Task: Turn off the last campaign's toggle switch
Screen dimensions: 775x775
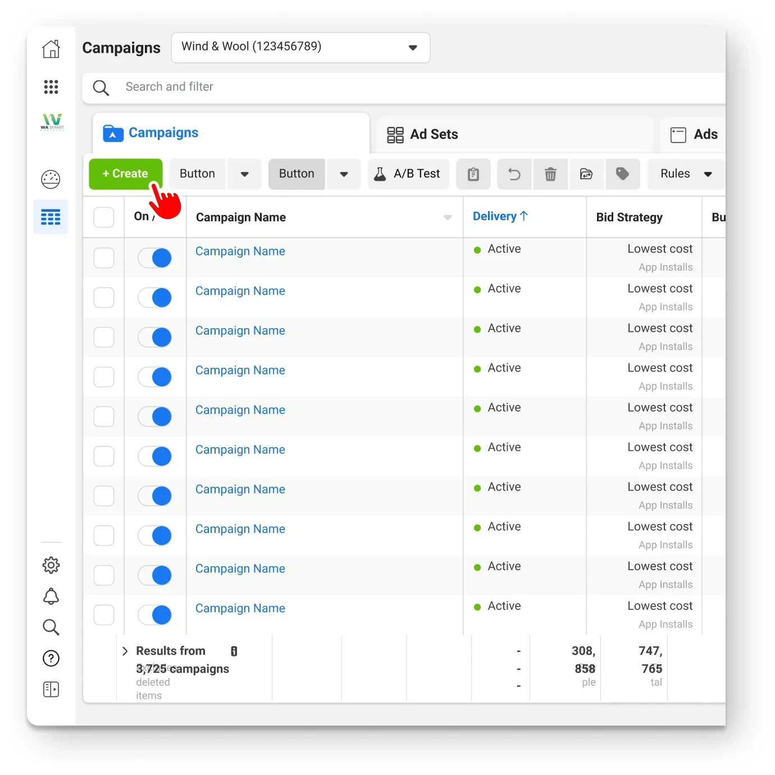Action: [154, 615]
